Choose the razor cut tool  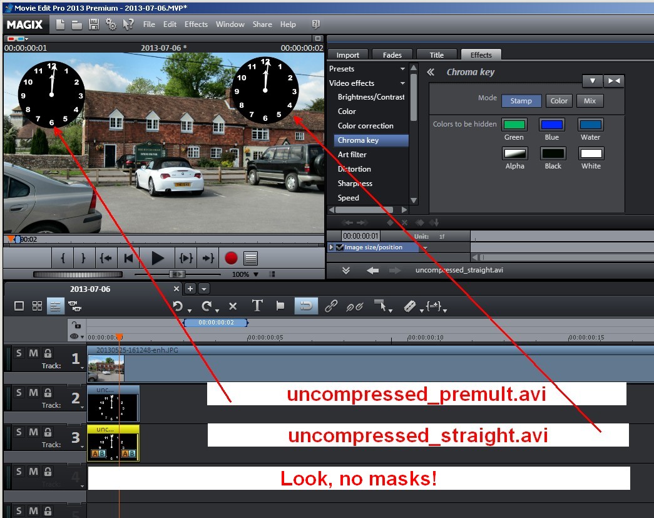point(410,306)
